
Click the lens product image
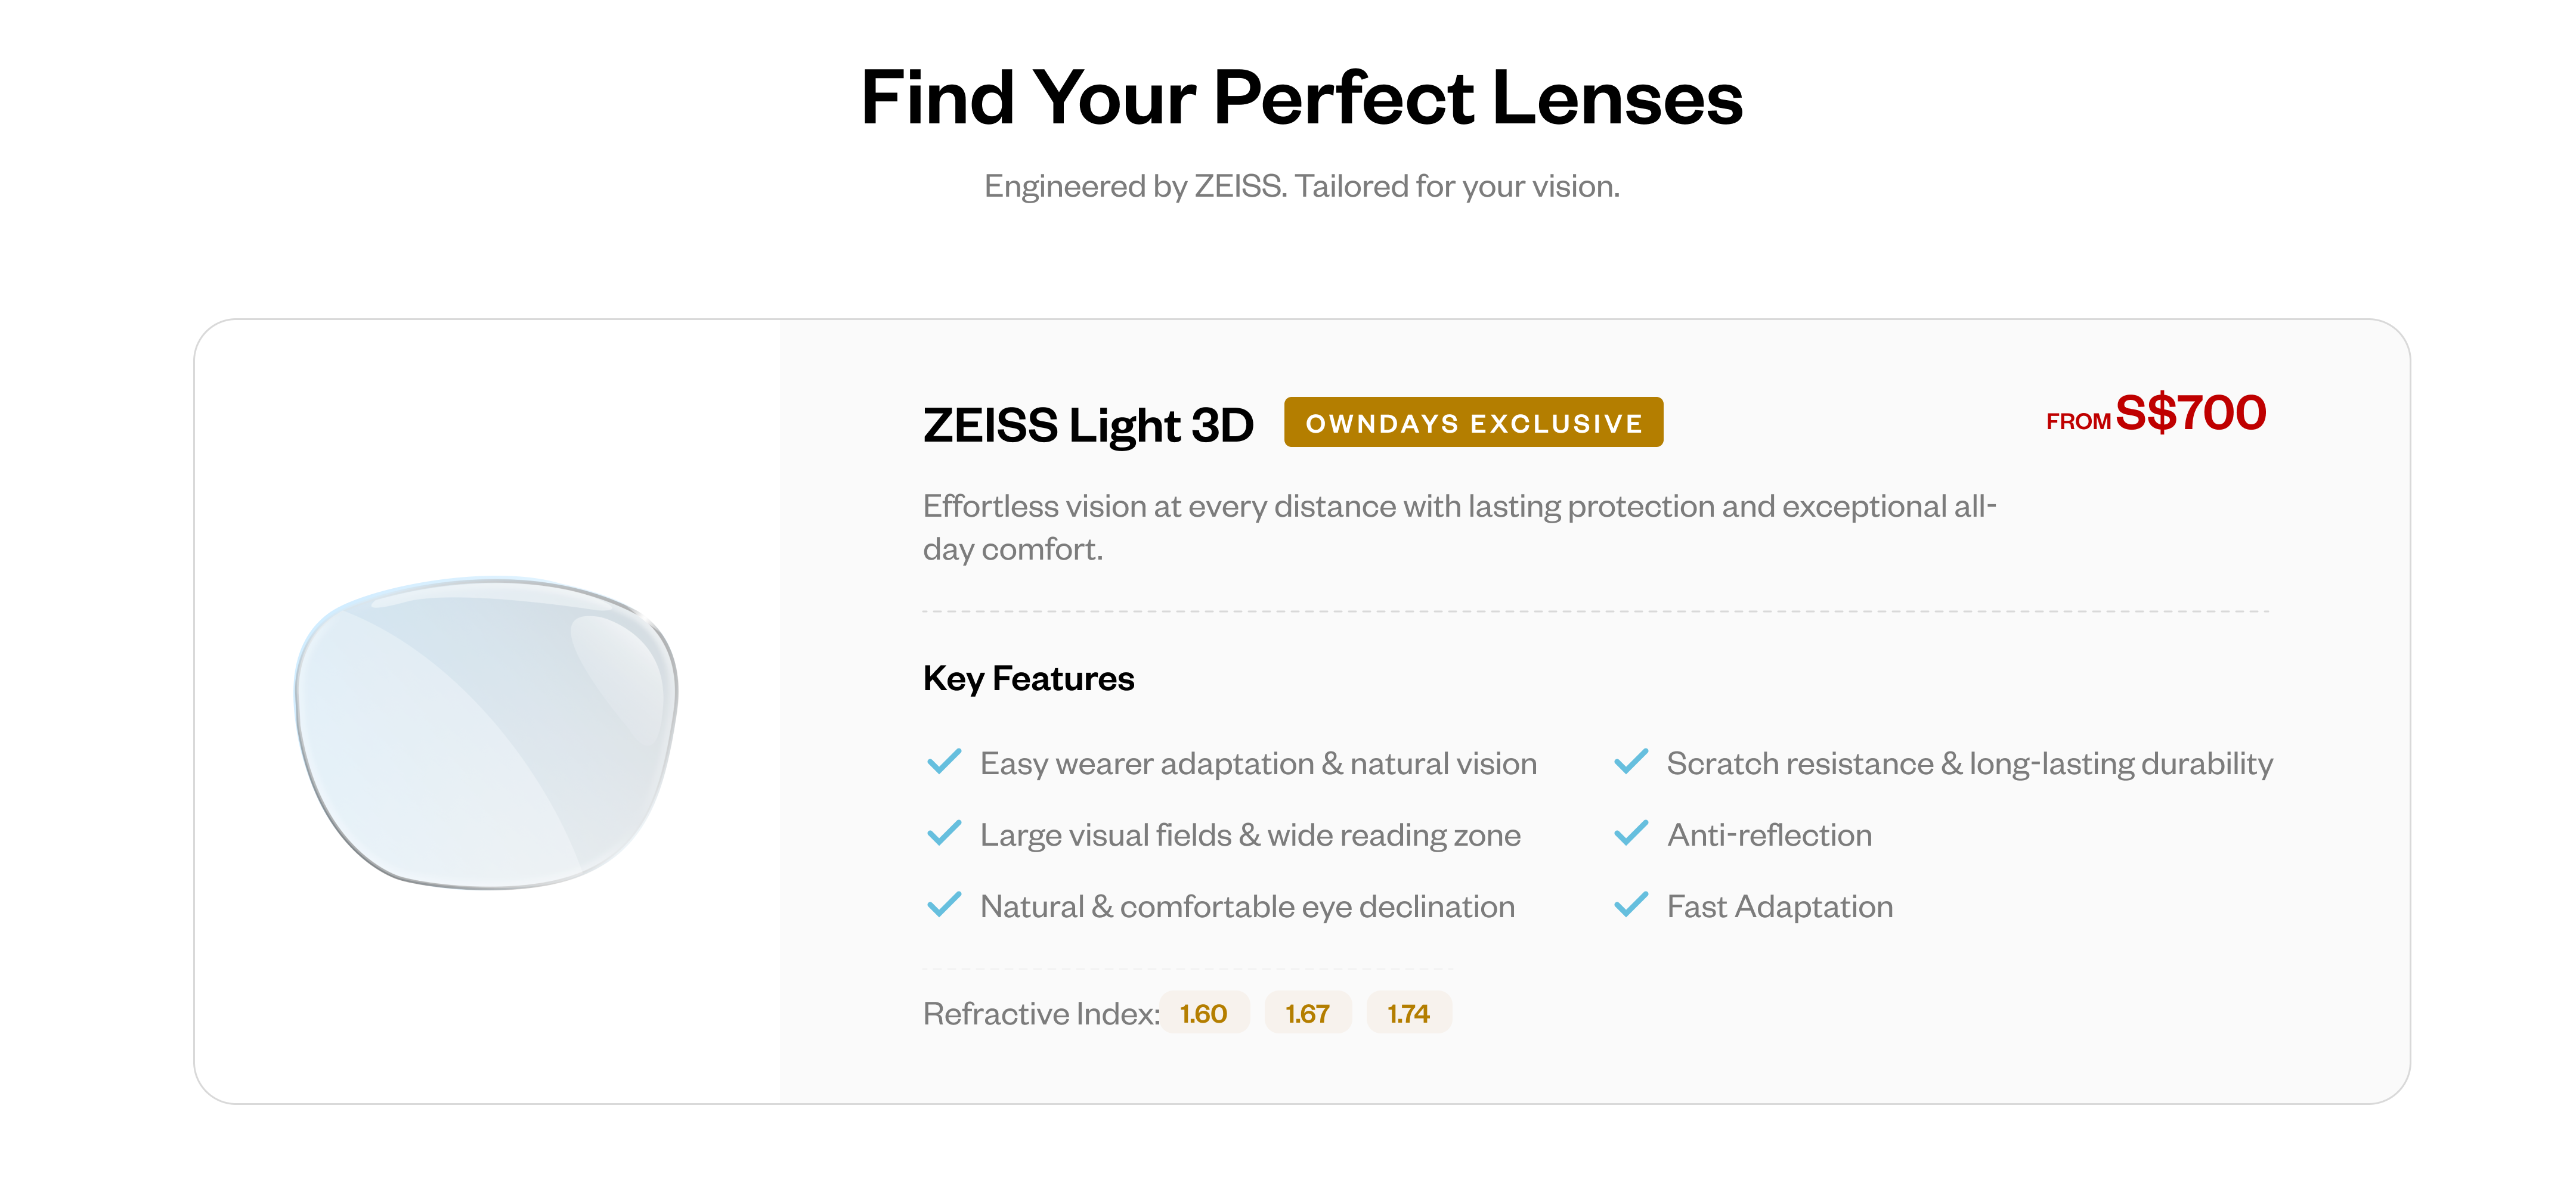pyautogui.click(x=487, y=732)
